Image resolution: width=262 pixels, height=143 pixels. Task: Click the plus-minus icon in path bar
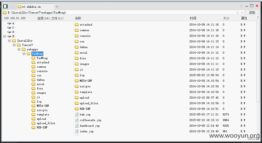click(x=237, y=13)
